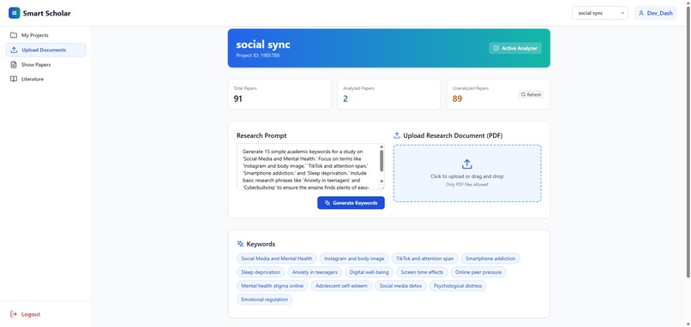This screenshot has height=327, width=691.
Task: Select 'Screen time effects' keyword chip
Action: click(422, 272)
